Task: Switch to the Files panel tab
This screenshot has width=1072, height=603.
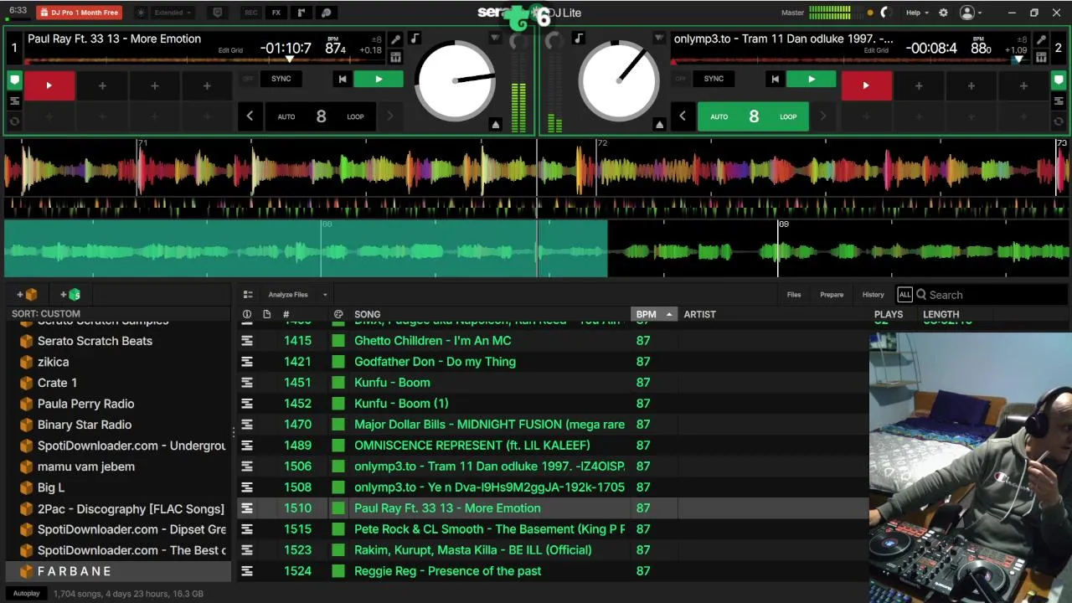Action: (794, 295)
